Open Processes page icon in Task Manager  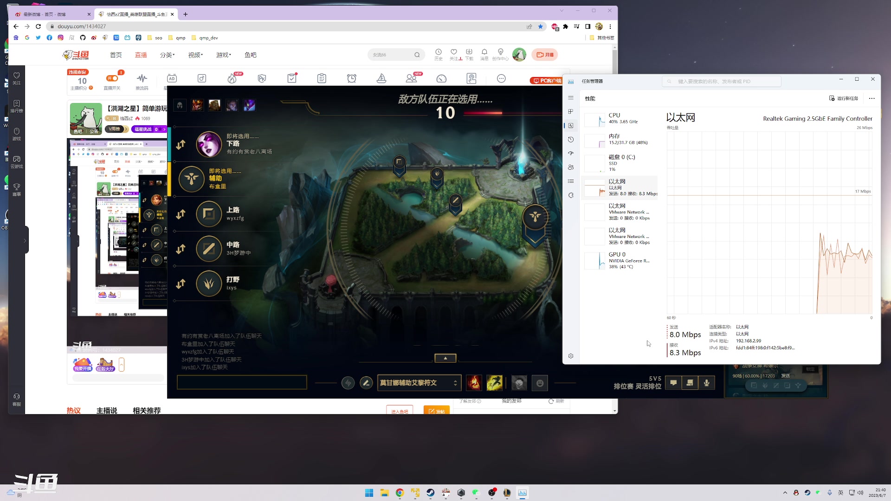click(571, 111)
